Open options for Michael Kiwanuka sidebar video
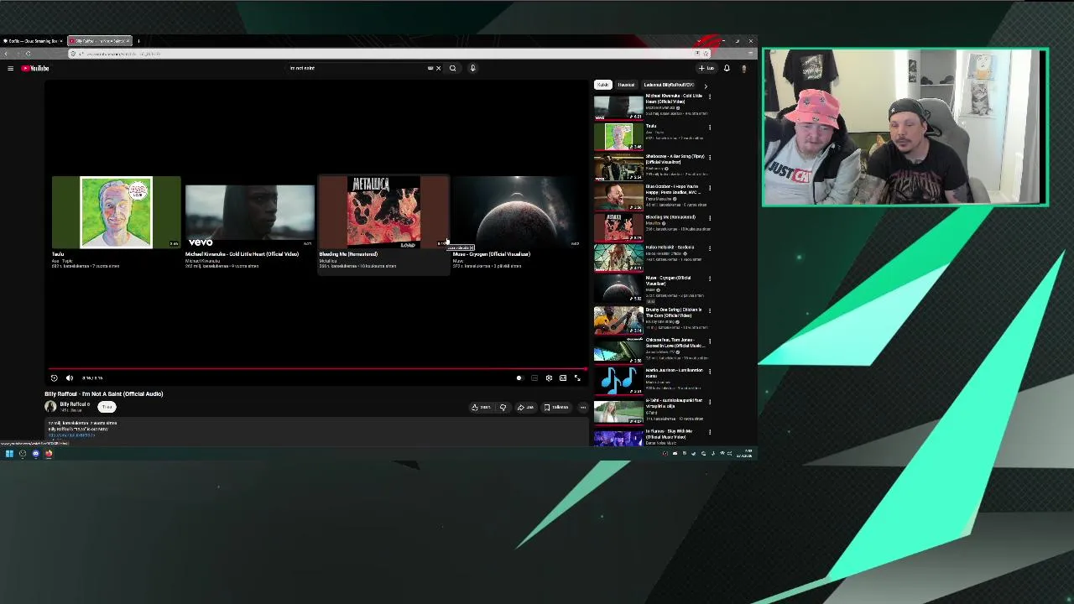 pyautogui.click(x=710, y=96)
